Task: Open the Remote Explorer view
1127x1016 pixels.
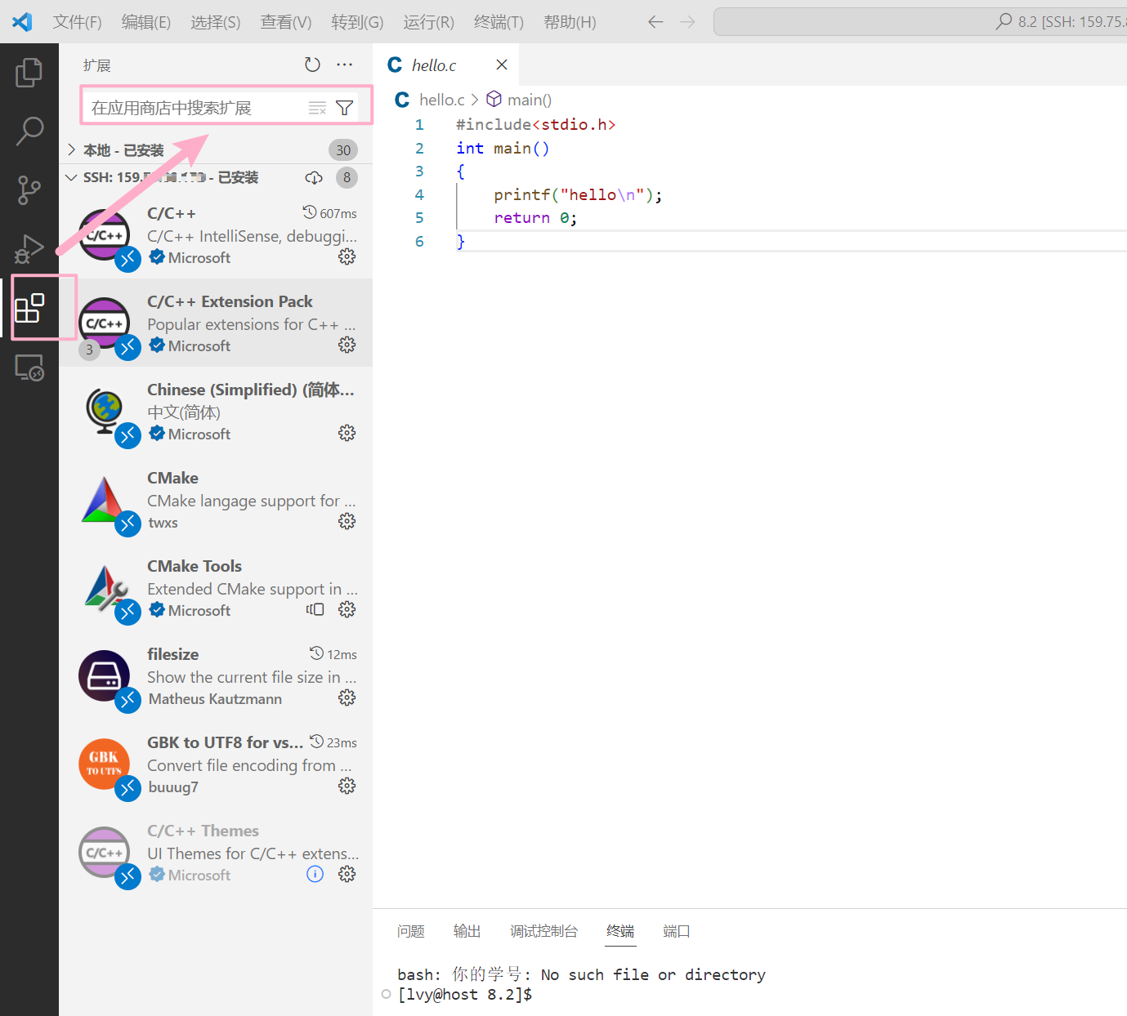Action: [29, 368]
